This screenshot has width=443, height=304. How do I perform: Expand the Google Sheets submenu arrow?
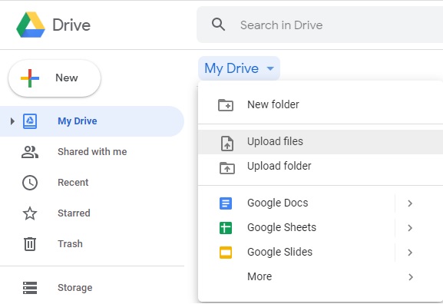[x=410, y=228]
